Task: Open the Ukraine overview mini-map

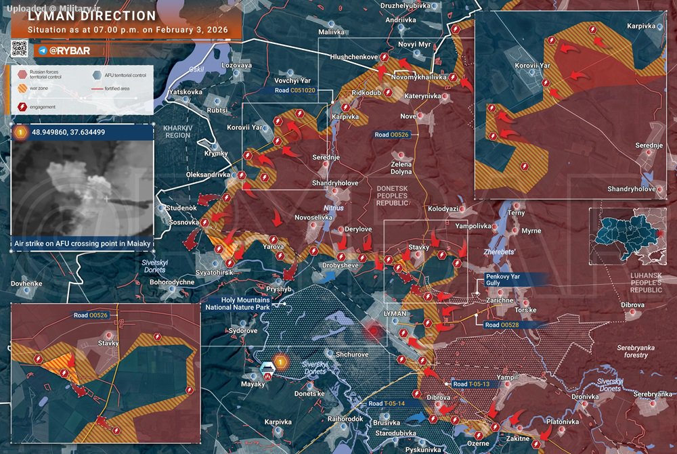Action: pos(628,236)
